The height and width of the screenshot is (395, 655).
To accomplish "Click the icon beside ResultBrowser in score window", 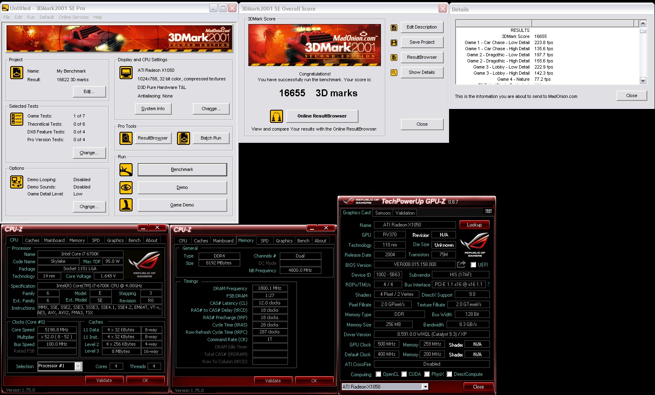I will click(x=394, y=58).
